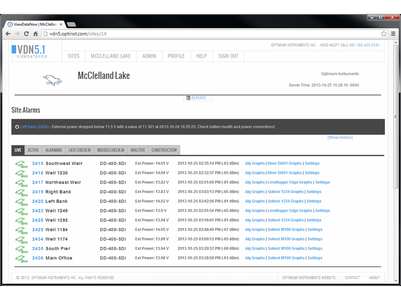Click the Optimum Instruments Website footer link

coord(309,277)
